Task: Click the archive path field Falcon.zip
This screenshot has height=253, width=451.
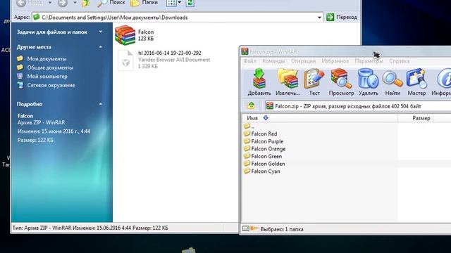Action: [358, 106]
